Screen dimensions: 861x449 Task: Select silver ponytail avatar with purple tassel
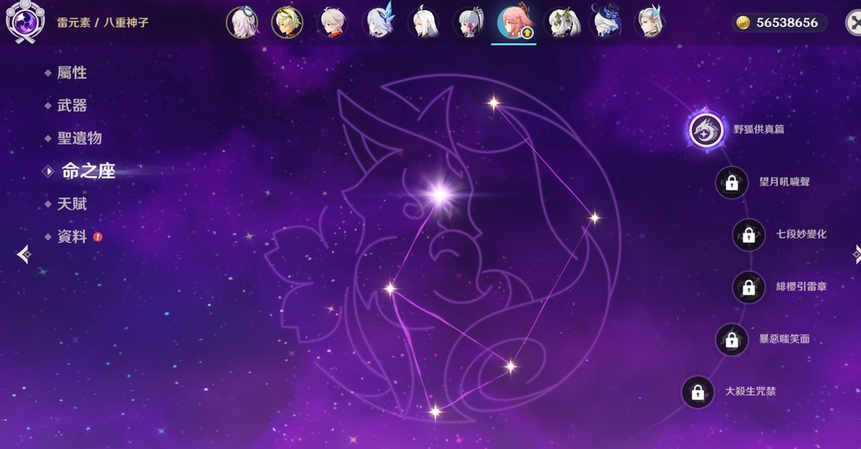(470, 22)
